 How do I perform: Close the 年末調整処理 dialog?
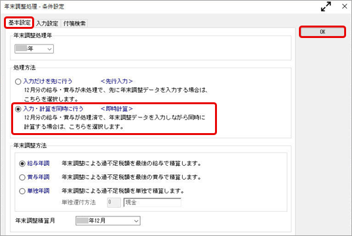pyautogui.click(x=345, y=7)
